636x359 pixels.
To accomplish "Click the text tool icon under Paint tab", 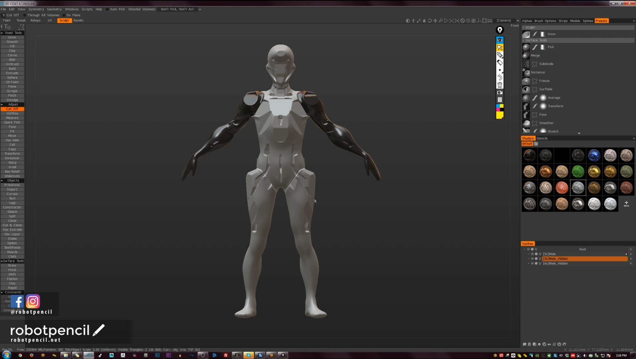I will coord(7,27).
